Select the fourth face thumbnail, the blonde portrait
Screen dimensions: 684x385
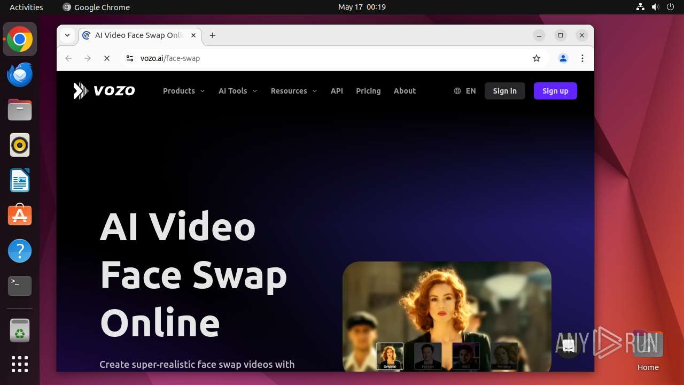[x=504, y=356]
